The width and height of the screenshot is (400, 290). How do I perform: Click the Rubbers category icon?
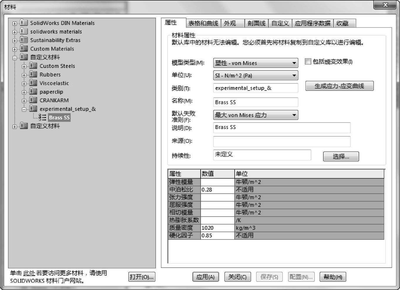click(x=33, y=74)
